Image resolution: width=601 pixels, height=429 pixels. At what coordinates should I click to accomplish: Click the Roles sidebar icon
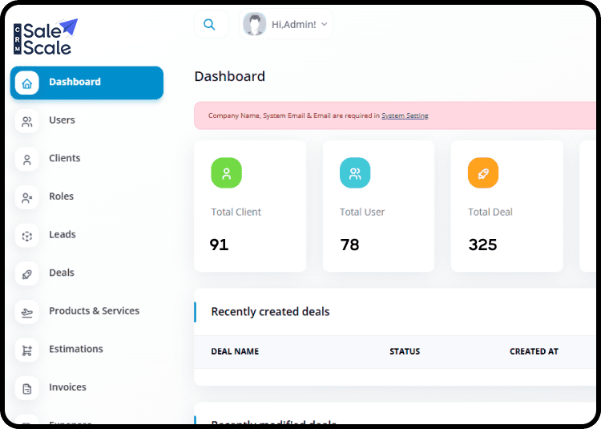coord(27,197)
